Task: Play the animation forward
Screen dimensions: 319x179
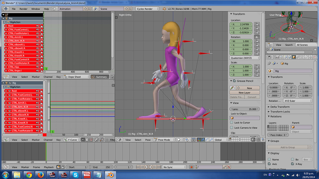Action: [150, 167]
